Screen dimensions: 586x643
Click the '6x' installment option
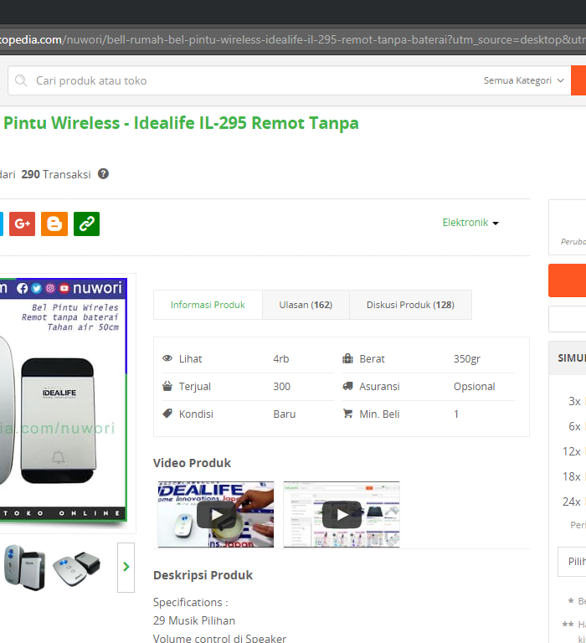coord(574,426)
